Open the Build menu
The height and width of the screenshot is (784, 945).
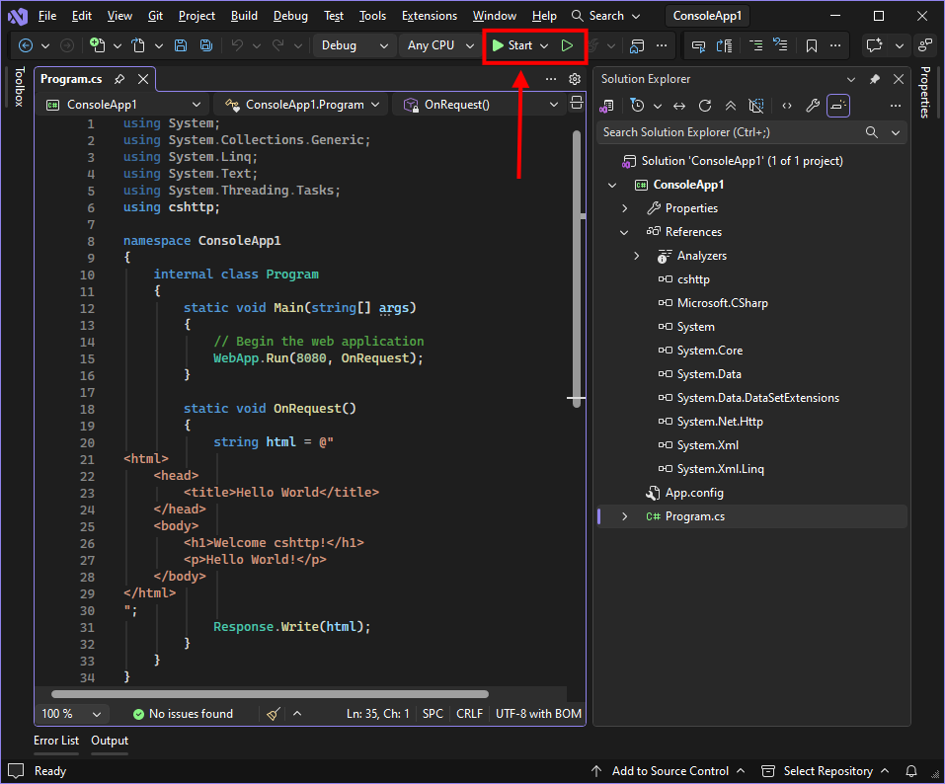(244, 16)
